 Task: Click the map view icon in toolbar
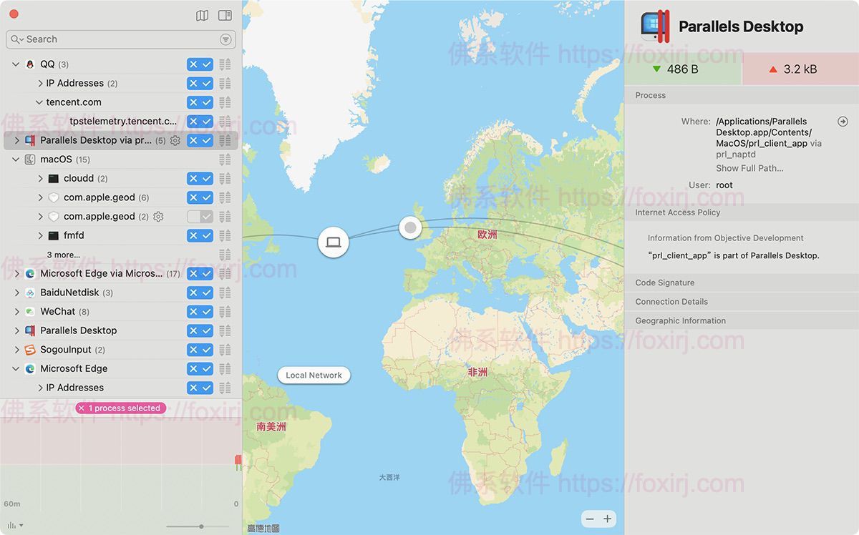click(x=203, y=15)
